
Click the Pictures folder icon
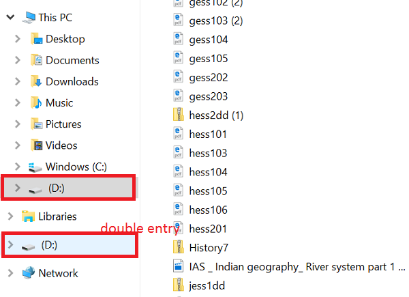pyautogui.click(x=36, y=124)
